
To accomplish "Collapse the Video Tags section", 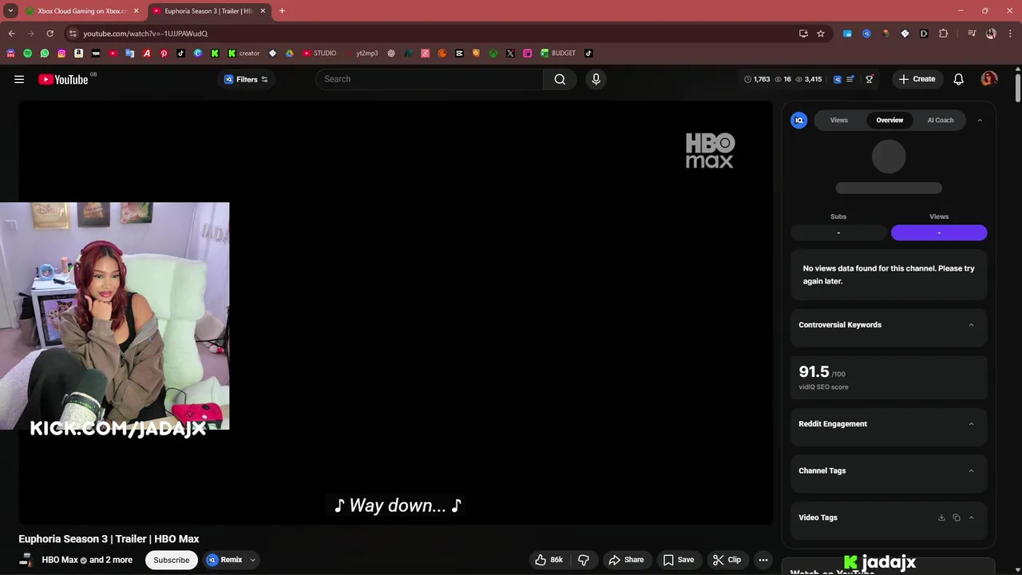I will (x=971, y=517).
